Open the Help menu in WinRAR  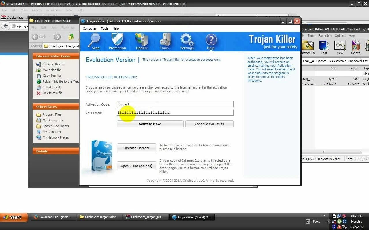pyautogui.click(x=352, y=36)
